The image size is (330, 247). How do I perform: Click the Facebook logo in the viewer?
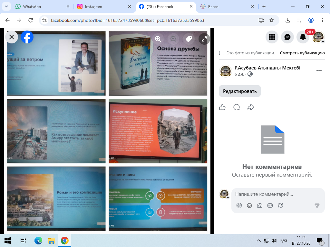(27, 37)
